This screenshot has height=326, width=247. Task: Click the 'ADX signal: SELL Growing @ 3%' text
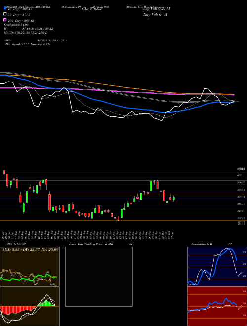click(27, 44)
